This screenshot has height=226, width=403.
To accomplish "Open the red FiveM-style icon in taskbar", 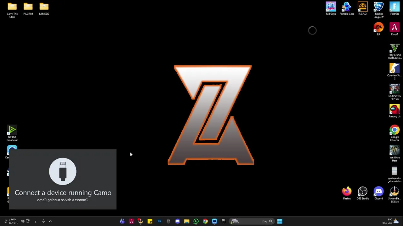I will [x=131, y=221].
